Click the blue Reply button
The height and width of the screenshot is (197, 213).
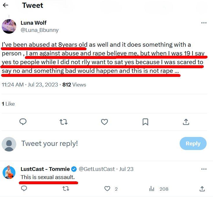click(193, 144)
